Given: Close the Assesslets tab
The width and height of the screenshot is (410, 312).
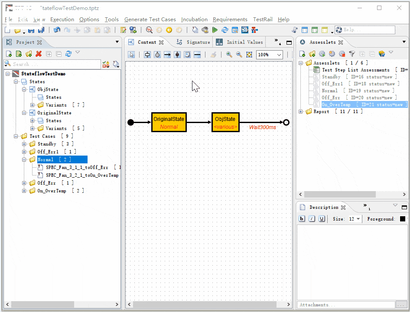Looking at the screenshot, I should [x=341, y=42].
